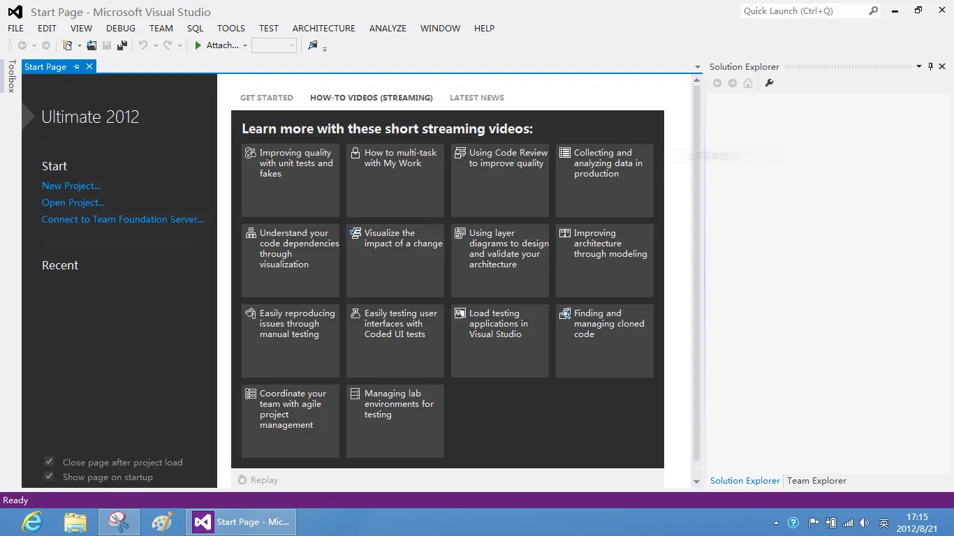Open the ARCHITECTURE menu
The image size is (954, 536).
pyautogui.click(x=323, y=29)
